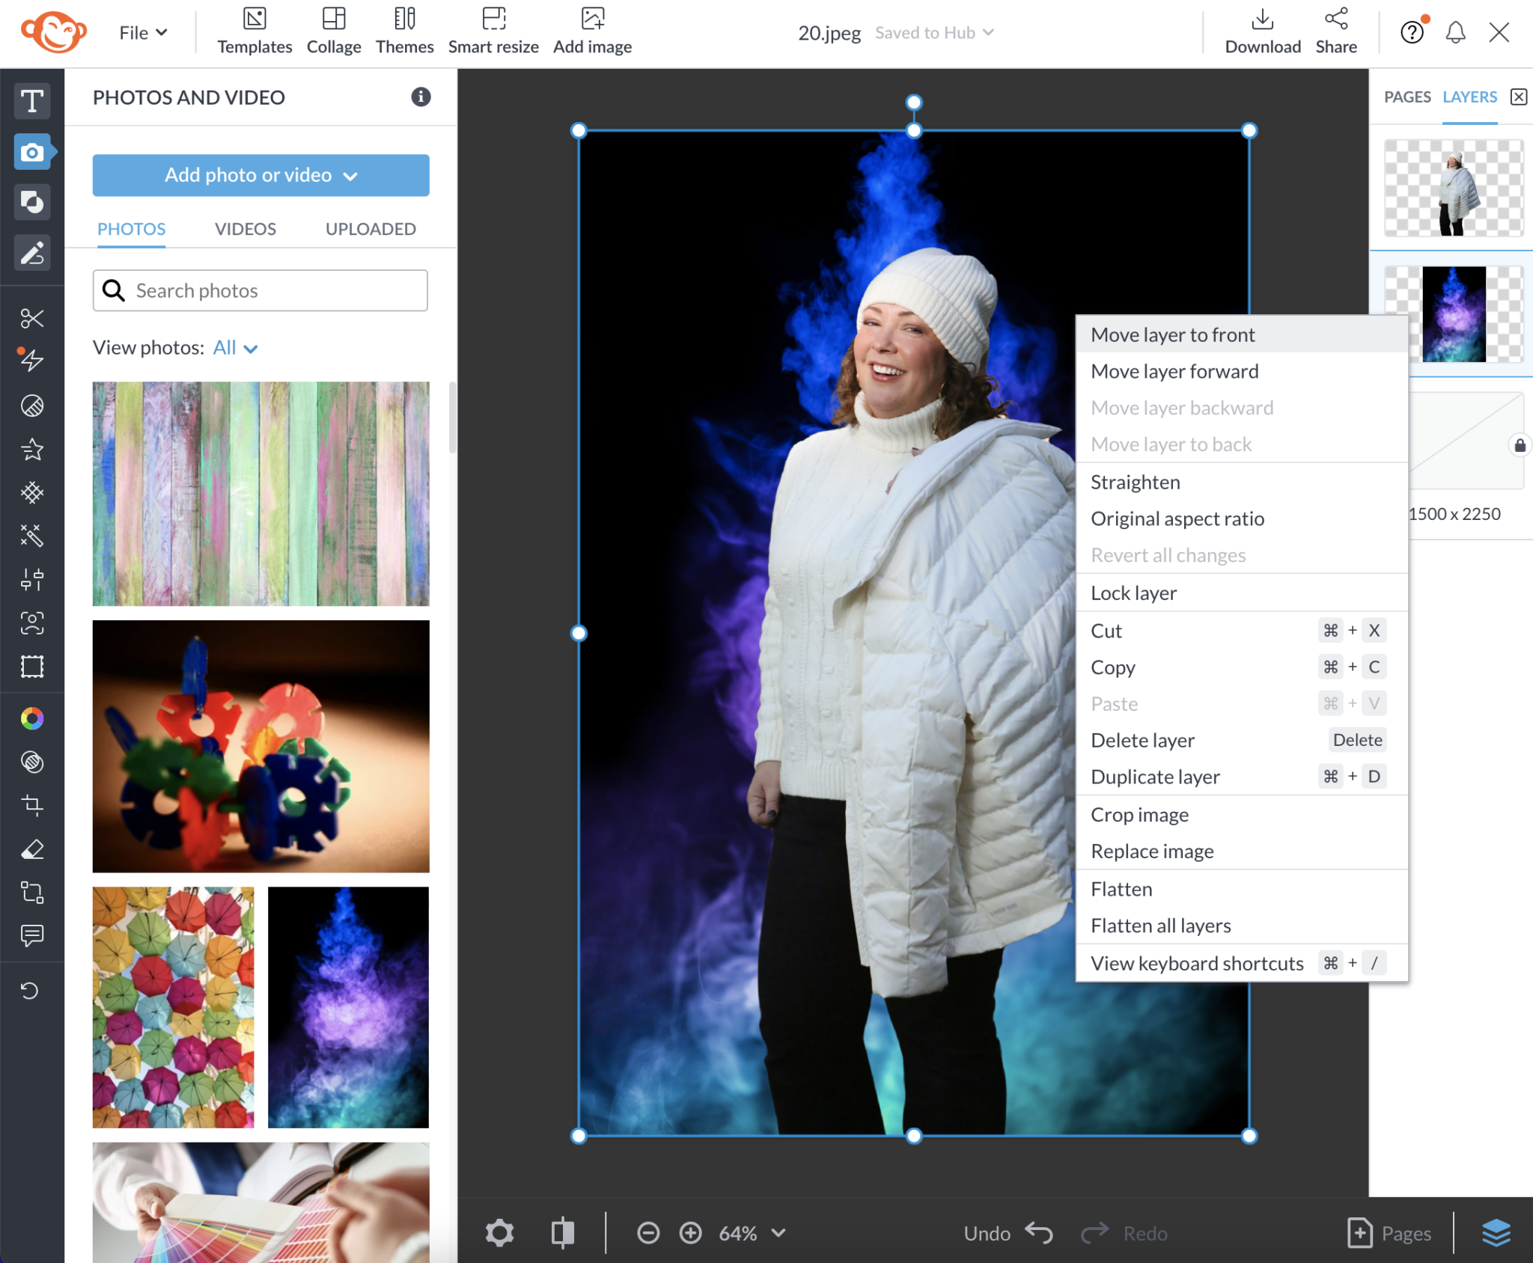Viewport: 1533px width, 1263px height.
Task: Expand the View photos All filter
Action: coord(235,347)
